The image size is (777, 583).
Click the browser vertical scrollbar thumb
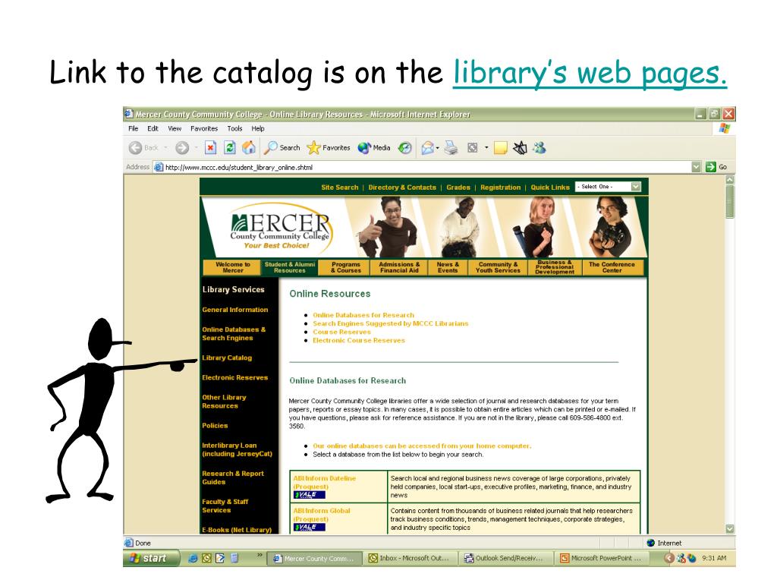coord(729,201)
